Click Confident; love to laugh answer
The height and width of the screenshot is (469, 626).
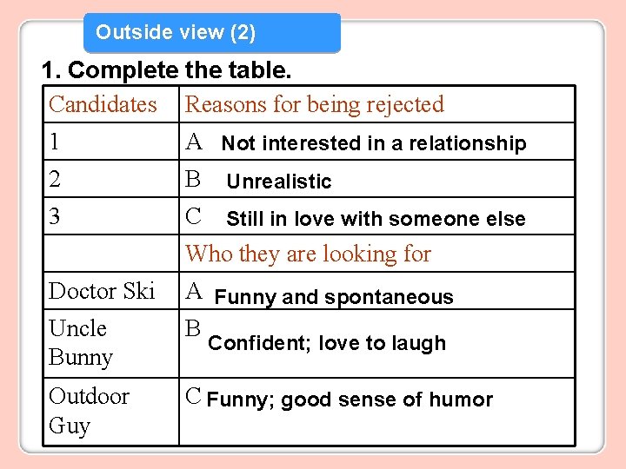327,343
